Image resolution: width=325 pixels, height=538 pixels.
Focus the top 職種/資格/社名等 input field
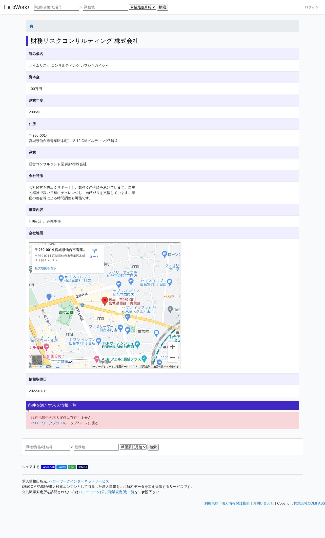[x=57, y=7]
